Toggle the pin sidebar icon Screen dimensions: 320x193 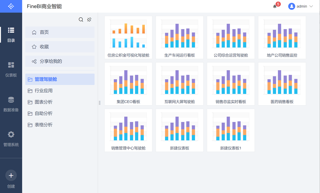pyautogui.click(x=89, y=19)
